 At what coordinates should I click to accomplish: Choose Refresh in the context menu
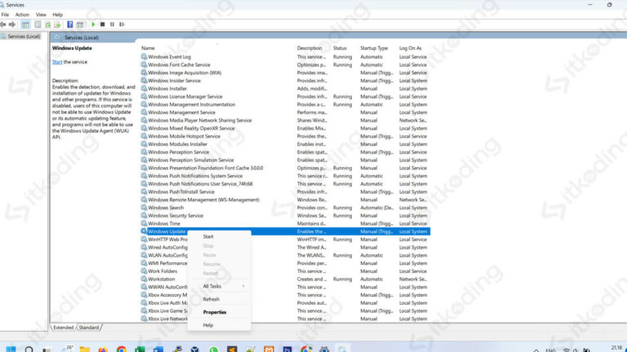(x=219, y=299)
